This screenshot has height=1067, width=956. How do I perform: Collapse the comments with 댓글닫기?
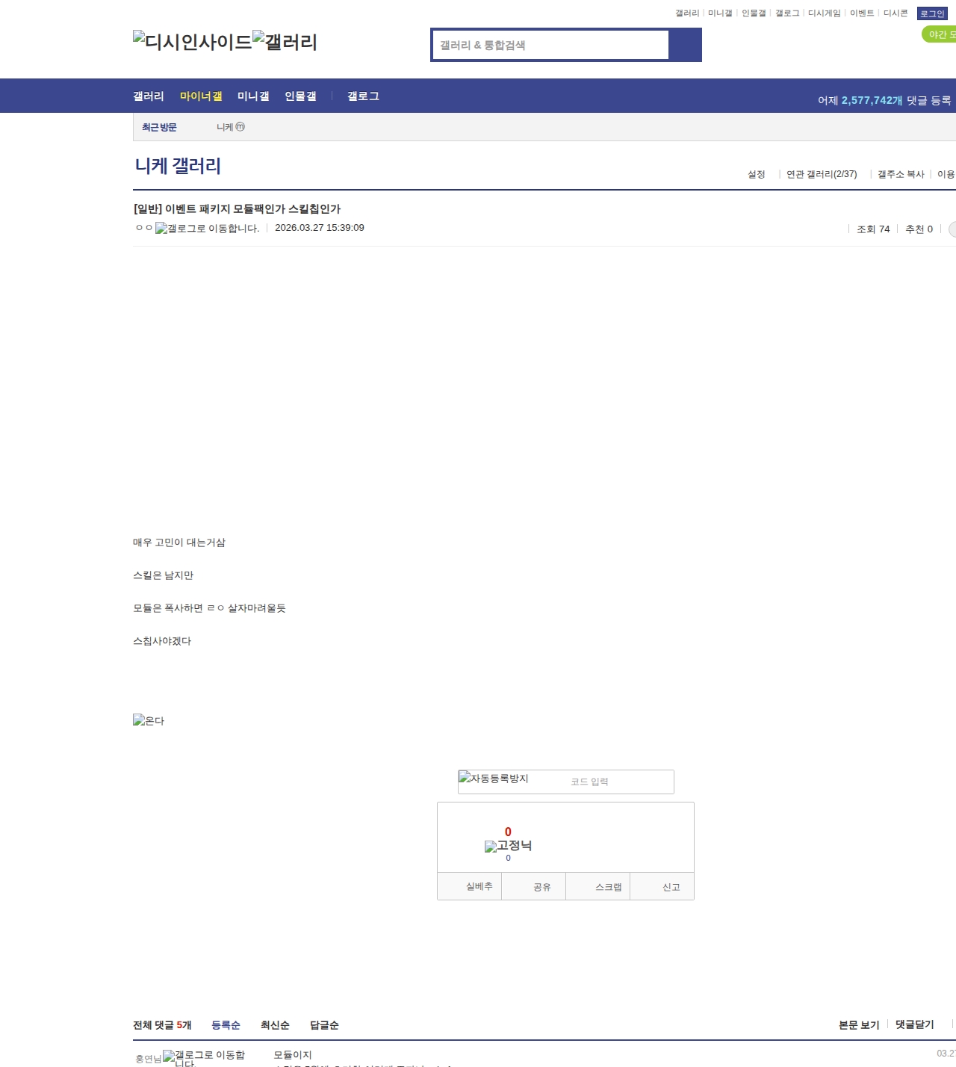914,1024
